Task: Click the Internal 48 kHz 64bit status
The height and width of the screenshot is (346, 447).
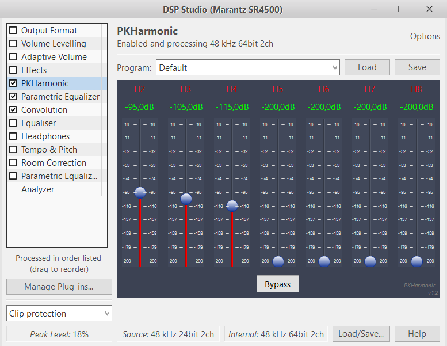Action: 276,334
